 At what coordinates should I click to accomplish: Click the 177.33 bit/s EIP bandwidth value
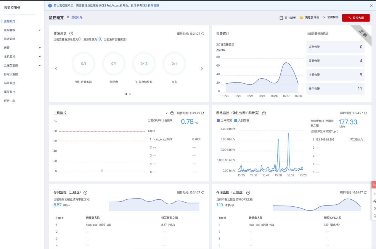tap(348, 122)
